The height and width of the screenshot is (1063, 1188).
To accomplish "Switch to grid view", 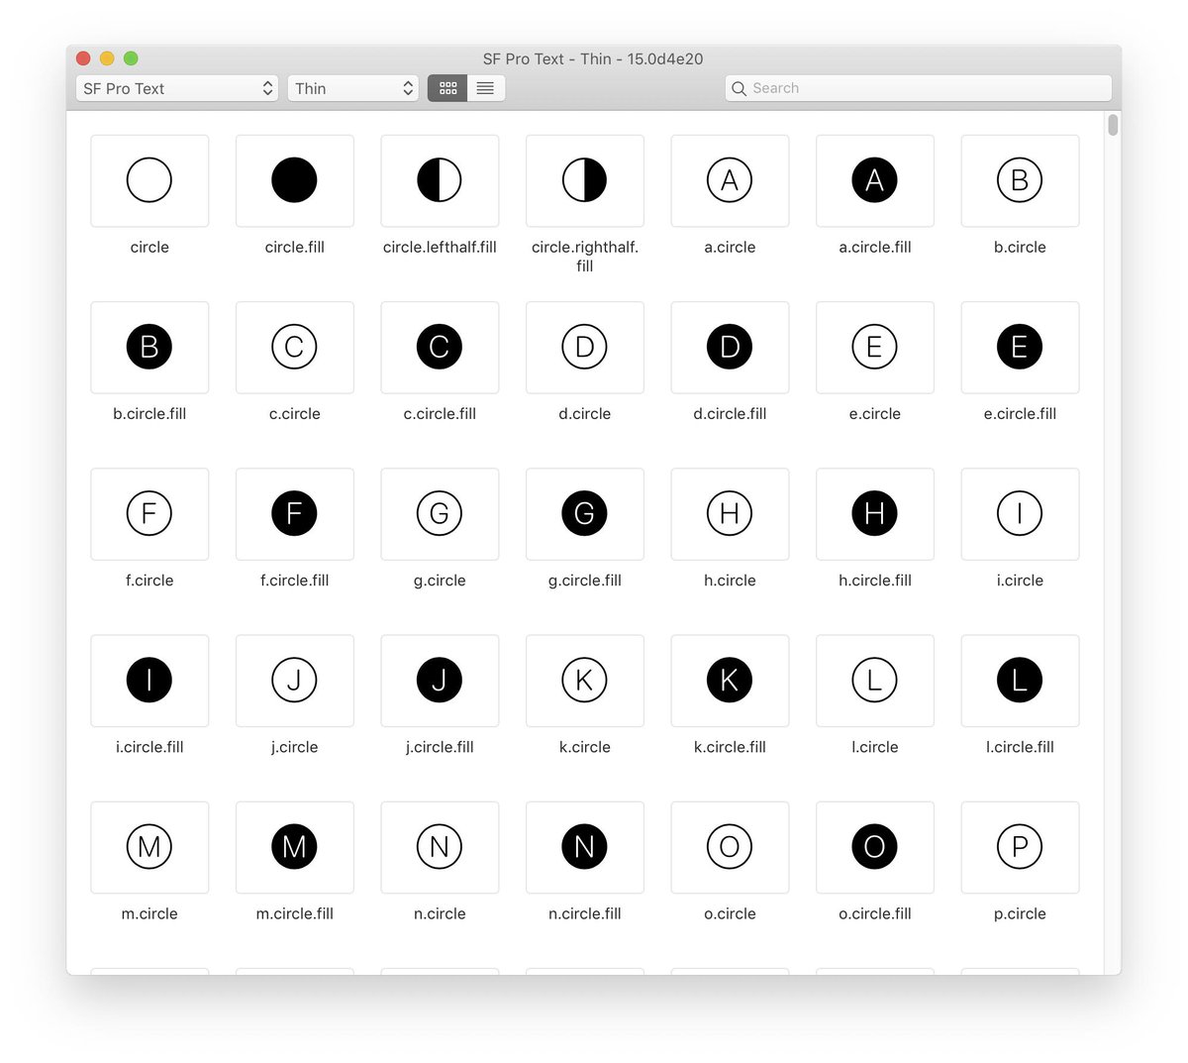I will (x=447, y=88).
